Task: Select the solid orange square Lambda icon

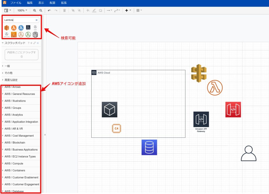Action: tap(14, 34)
